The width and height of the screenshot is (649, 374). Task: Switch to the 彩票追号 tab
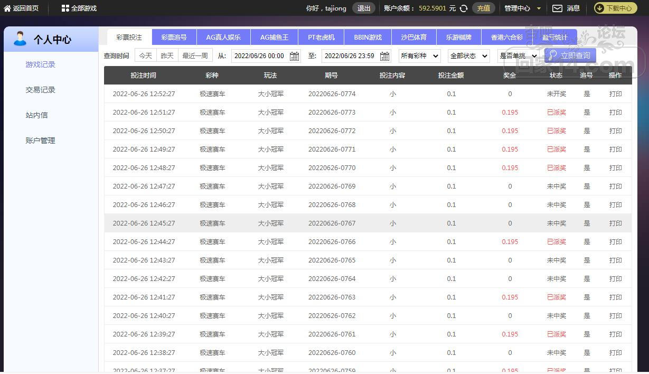pos(174,38)
